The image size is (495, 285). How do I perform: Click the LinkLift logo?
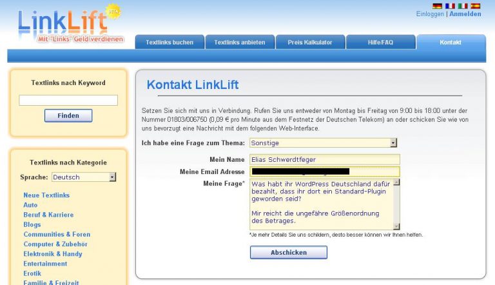coord(62,24)
